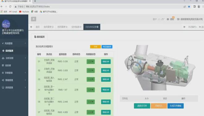The width and height of the screenshot is (204, 116).
Task: Open the Gmail bookmark
Action: 13,11
